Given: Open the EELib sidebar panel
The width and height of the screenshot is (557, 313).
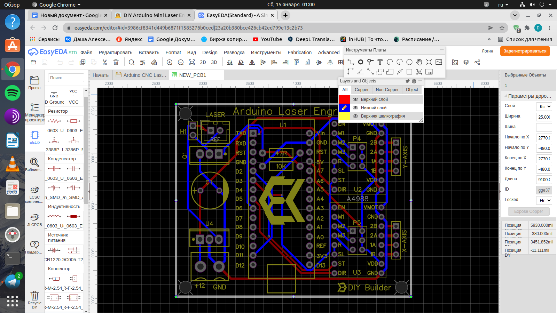Looking at the screenshot, I should [x=34, y=137].
